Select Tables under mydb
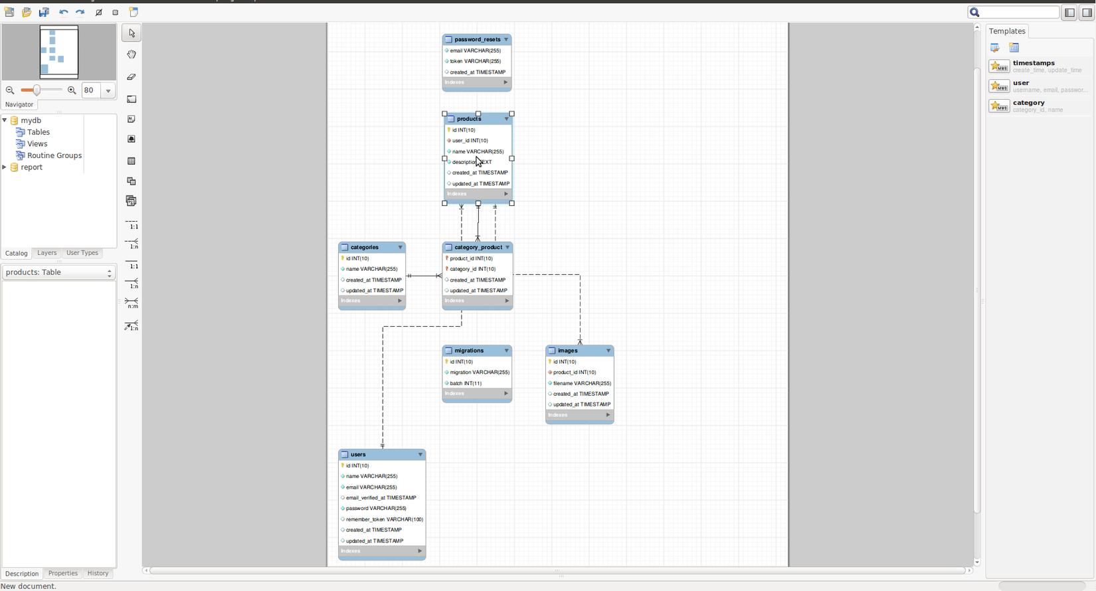 pos(39,132)
